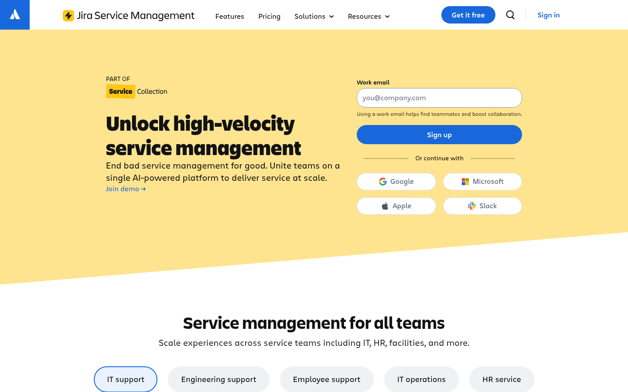Image resolution: width=628 pixels, height=392 pixels.
Task: Continue with Slack
Action: tap(482, 206)
